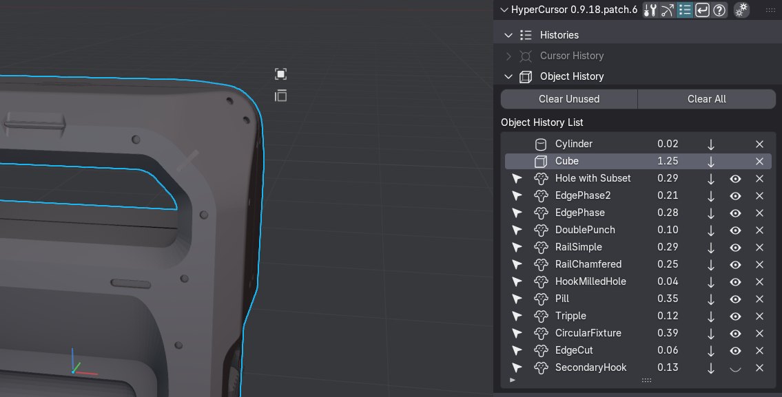Toggle the highlighted histories list icon
782x397 pixels.
(685, 10)
